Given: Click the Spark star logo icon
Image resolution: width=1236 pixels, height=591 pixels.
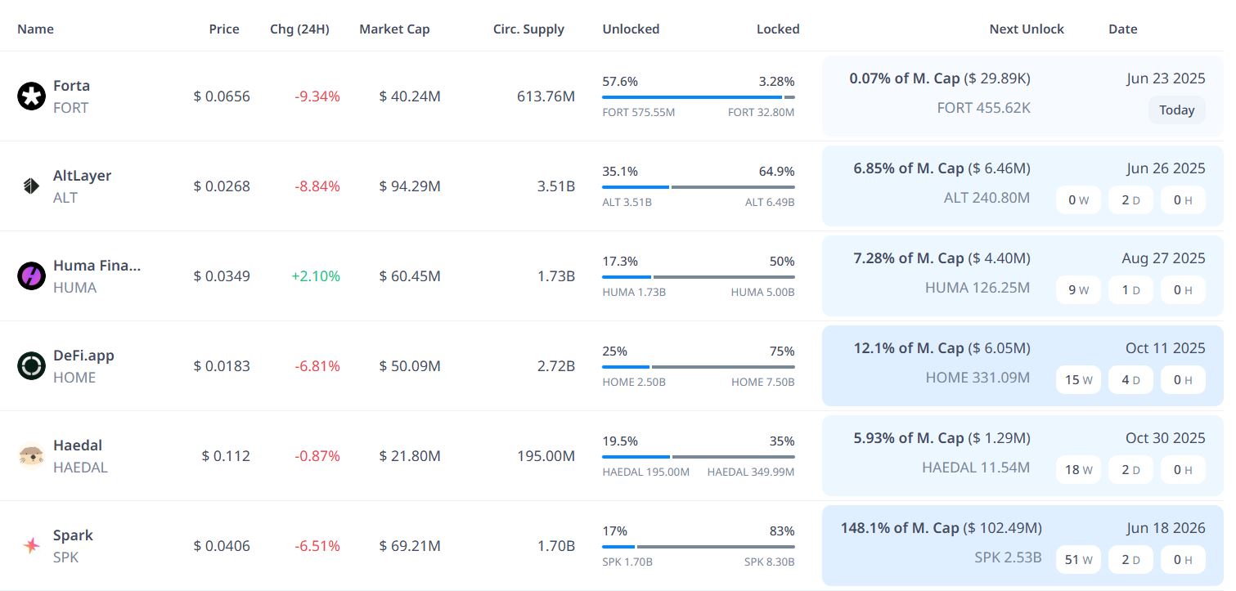Looking at the screenshot, I should [x=31, y=546].
